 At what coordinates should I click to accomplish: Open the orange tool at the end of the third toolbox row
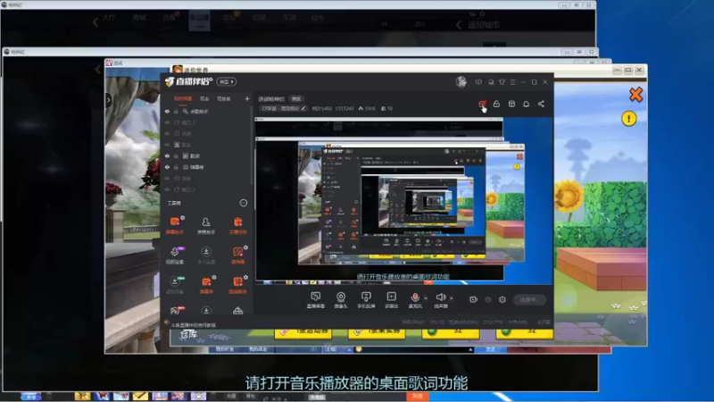(237, 284)
